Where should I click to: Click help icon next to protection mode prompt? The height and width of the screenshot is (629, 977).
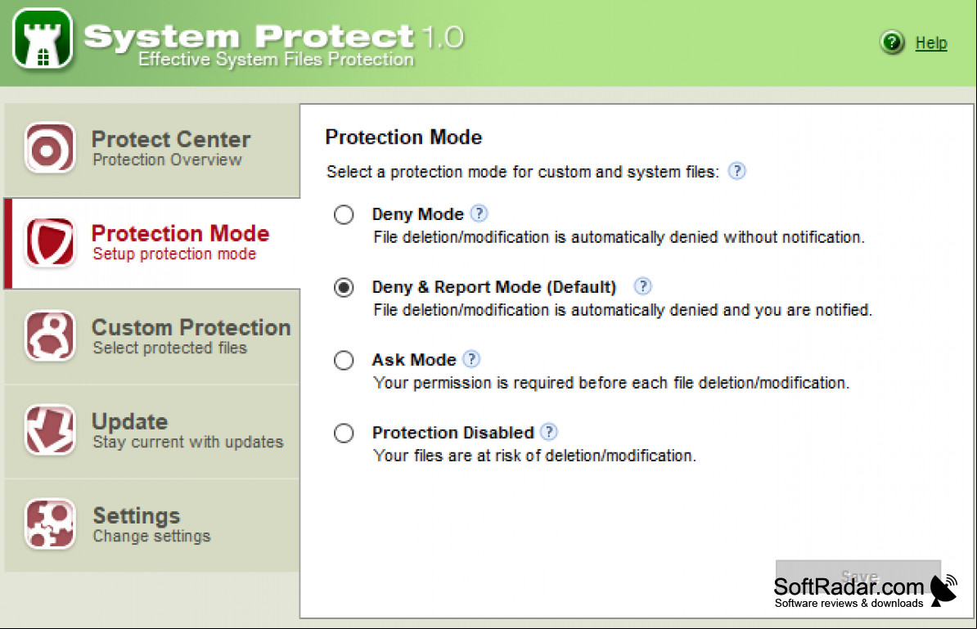coord(736,171)
